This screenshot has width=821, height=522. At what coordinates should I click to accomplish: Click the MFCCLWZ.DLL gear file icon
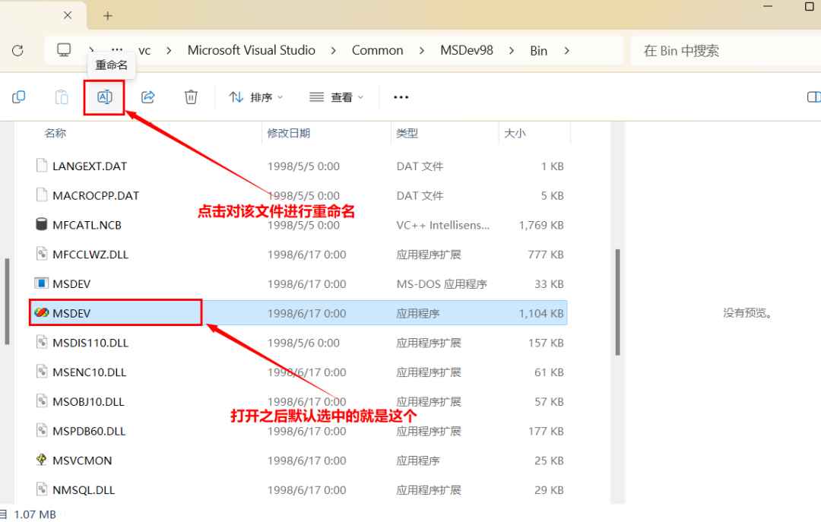(x=41, y=254)
